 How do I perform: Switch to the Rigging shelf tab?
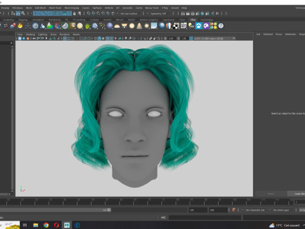(23, 20)
